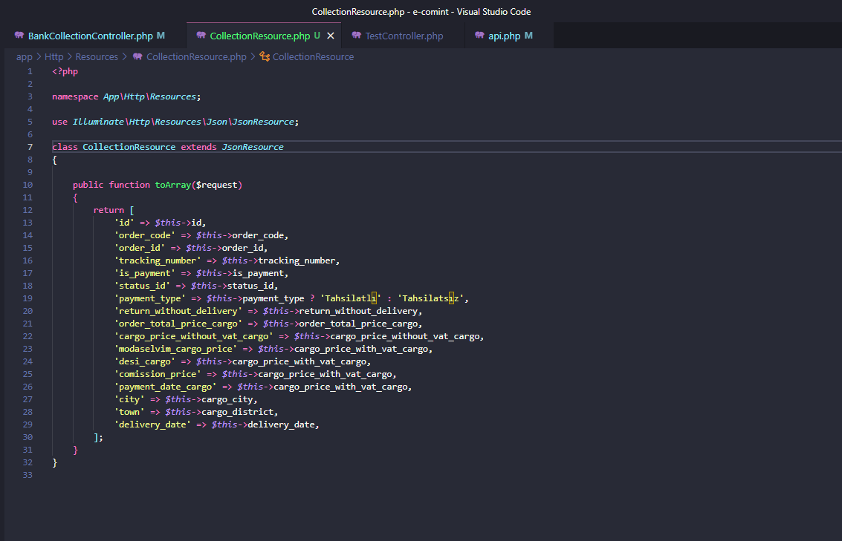This screenshot has width=842, height=541.
Task: Open 'CollectionResource' class breadcrumb segment
Action: point(313,57)
